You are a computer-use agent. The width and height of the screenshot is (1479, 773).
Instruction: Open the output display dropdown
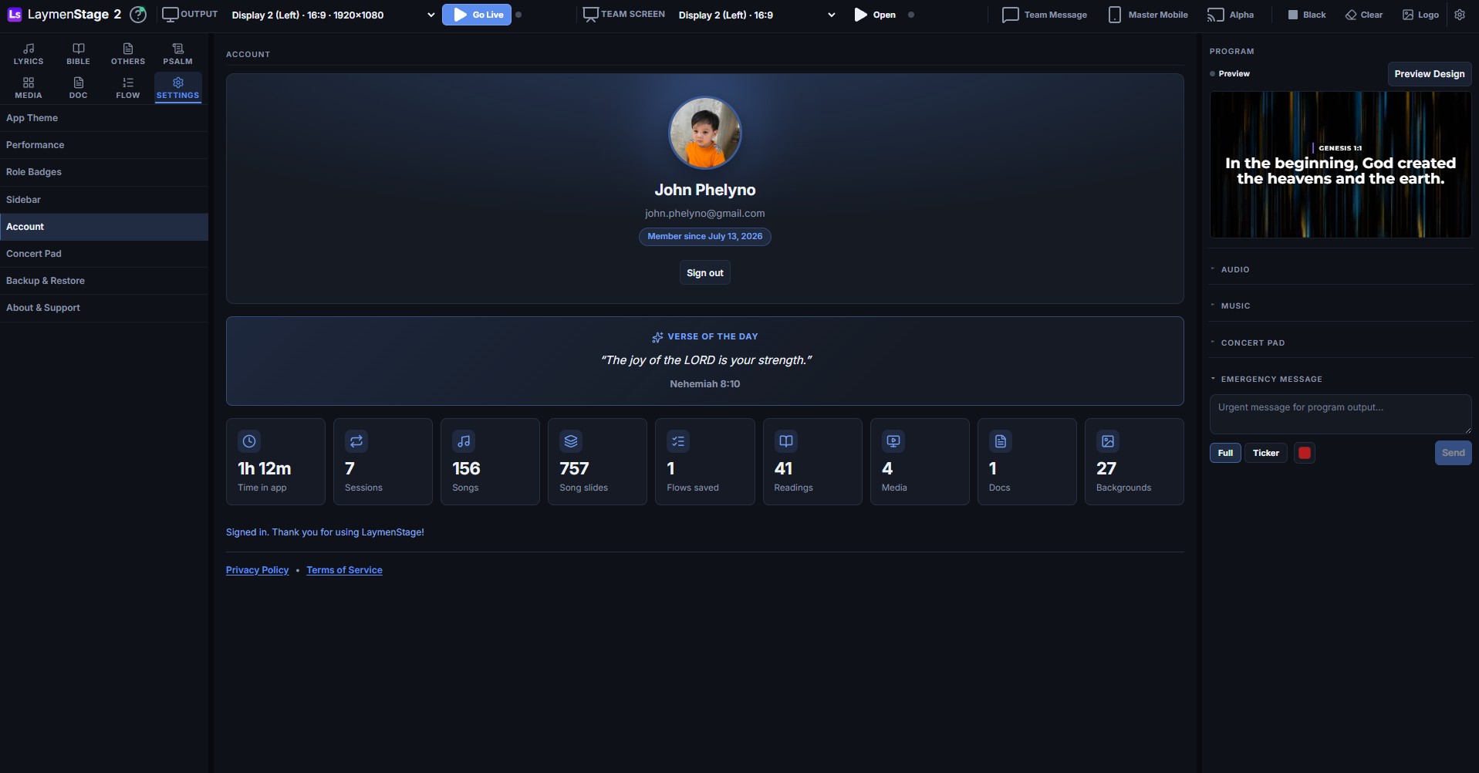[333, 15]
